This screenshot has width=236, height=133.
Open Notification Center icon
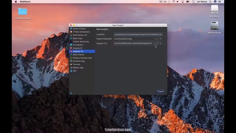click(220, 1)
